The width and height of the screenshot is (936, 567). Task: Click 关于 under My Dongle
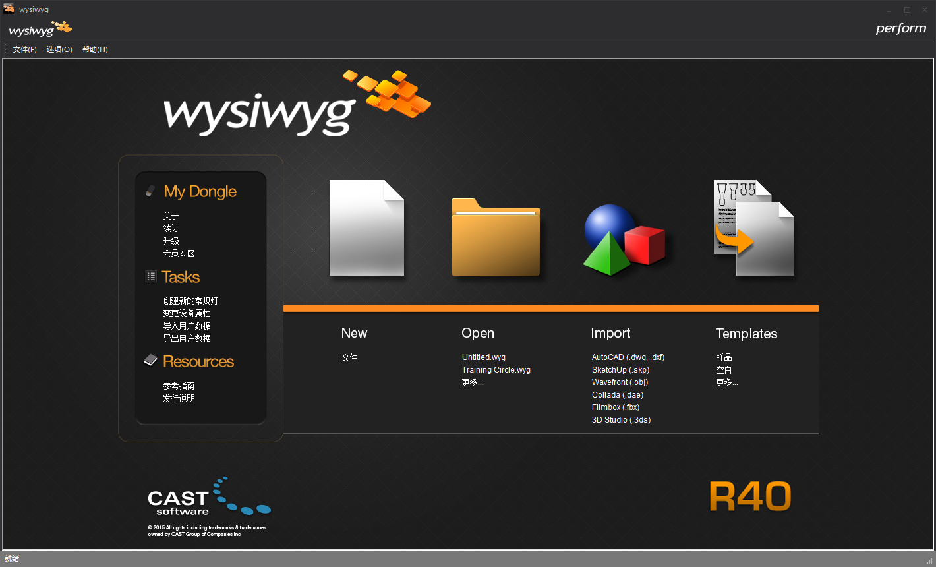(171, 216)
